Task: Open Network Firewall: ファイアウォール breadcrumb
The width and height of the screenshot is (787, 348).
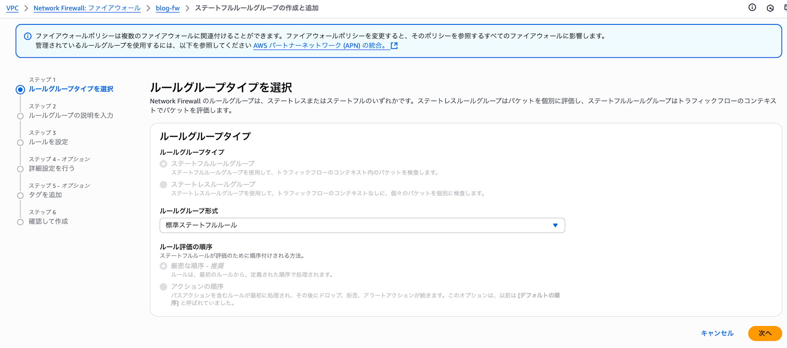Action: click(x=87, y=8)
